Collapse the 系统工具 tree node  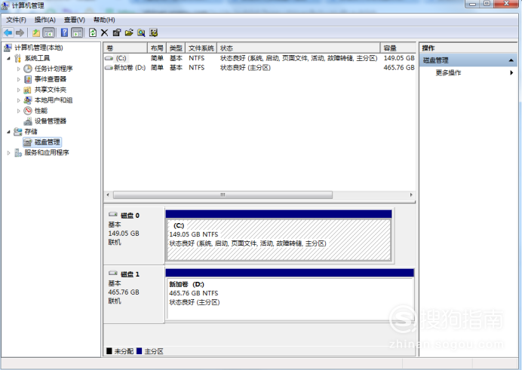pos(8,58)
